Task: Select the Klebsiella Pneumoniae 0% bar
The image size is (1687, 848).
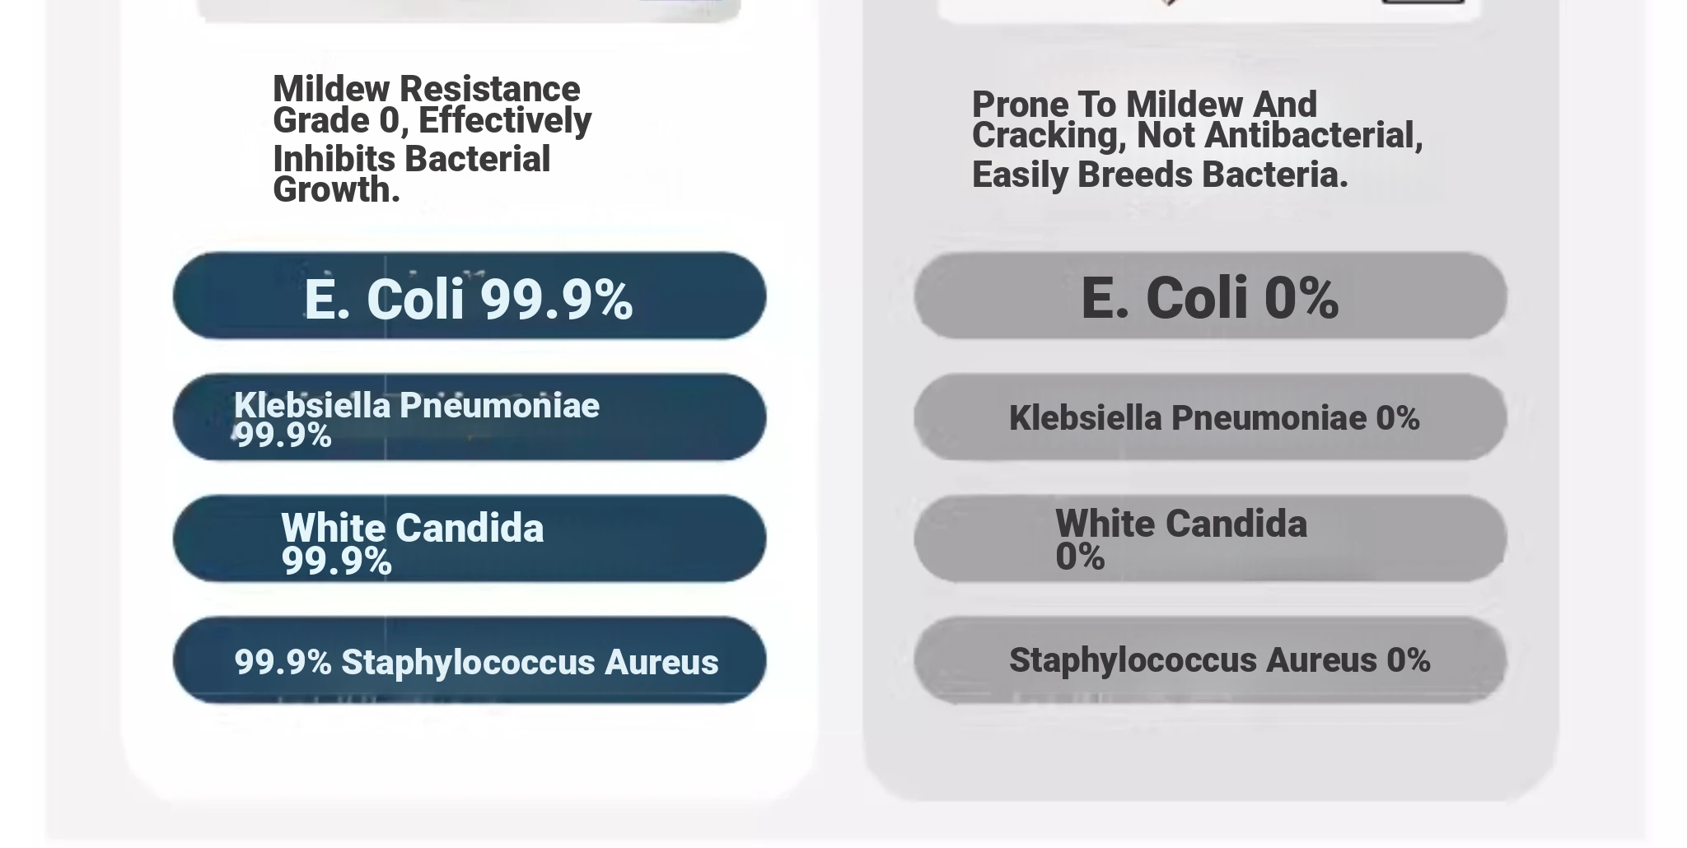Action: tap(1209, 417)
